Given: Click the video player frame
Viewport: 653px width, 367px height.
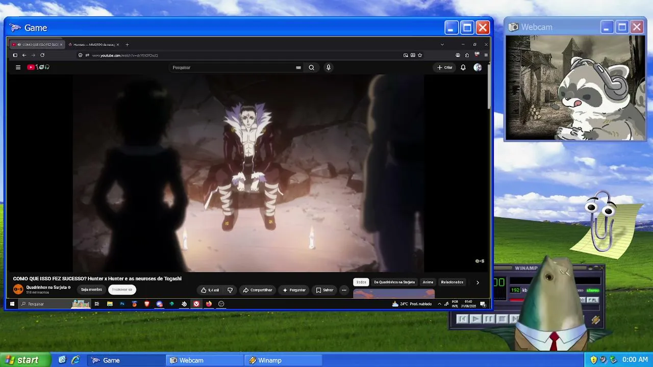Looking at the screenshot, I should 248,173.
